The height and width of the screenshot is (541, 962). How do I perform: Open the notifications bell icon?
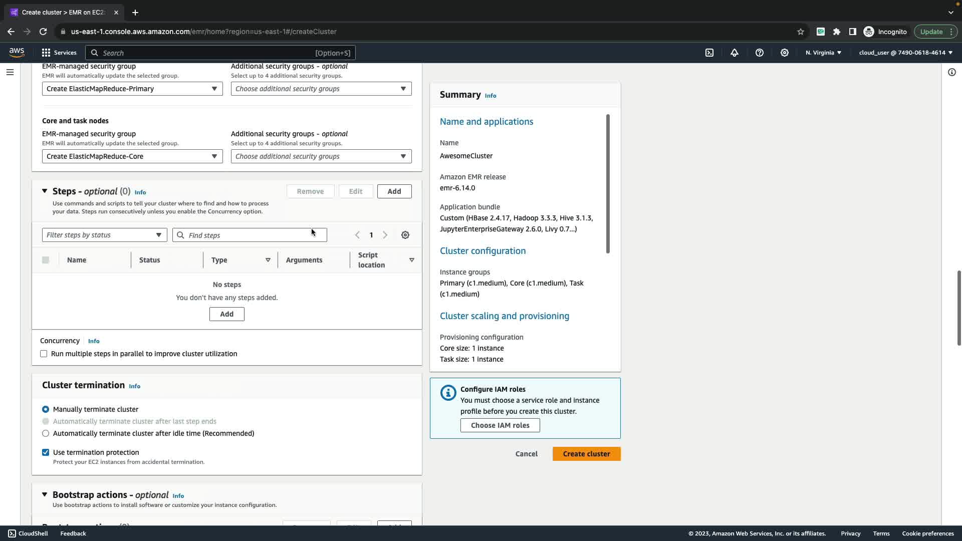[735, 53]
